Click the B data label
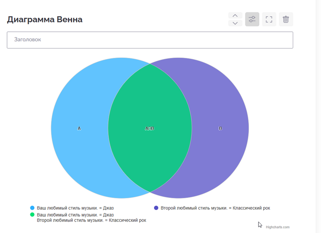321x233 pixels. tap(220, 128)
